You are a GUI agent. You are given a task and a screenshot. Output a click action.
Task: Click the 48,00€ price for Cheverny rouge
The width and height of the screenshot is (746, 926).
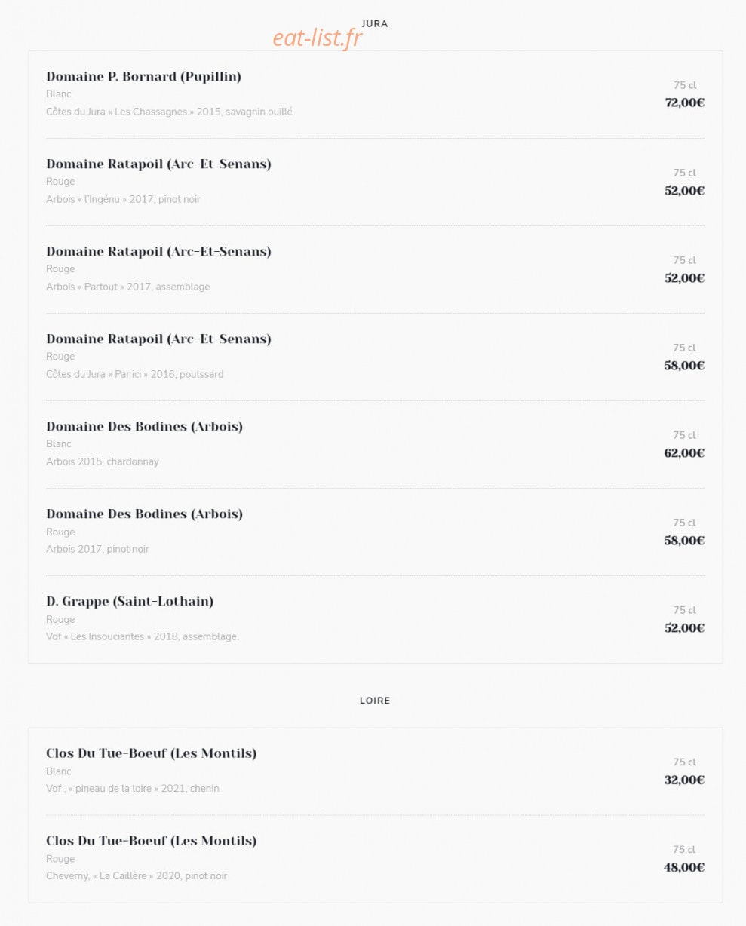(x=684, y=867)
